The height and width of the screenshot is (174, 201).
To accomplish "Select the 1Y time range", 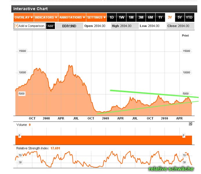I will 160,17.
